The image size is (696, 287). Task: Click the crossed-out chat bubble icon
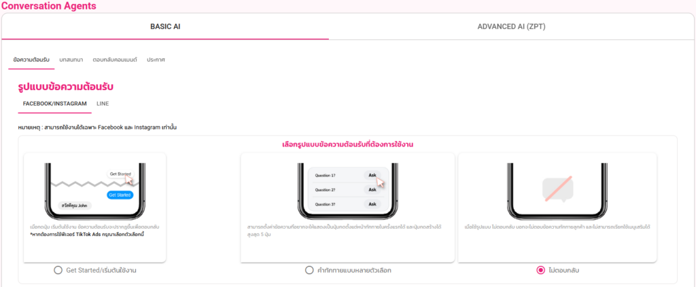(x=557, y=189)
